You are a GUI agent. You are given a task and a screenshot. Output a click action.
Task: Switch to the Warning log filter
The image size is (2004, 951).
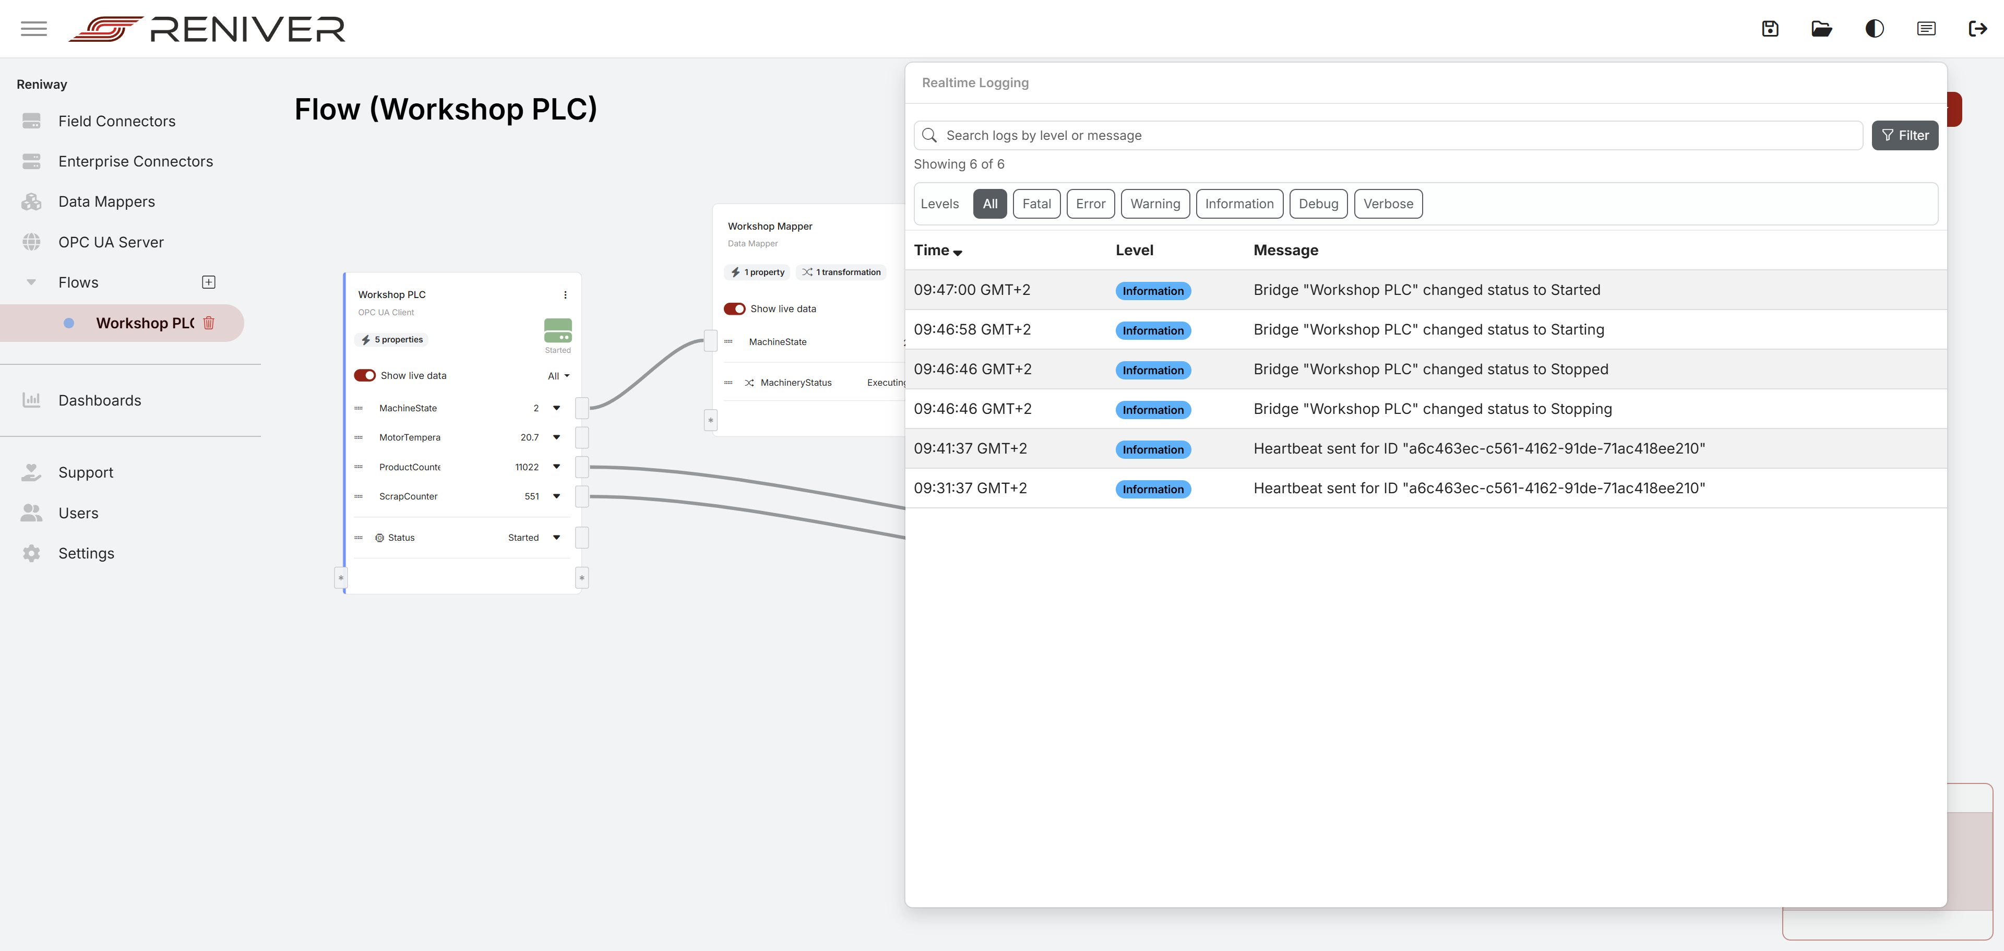point(1154,203)
